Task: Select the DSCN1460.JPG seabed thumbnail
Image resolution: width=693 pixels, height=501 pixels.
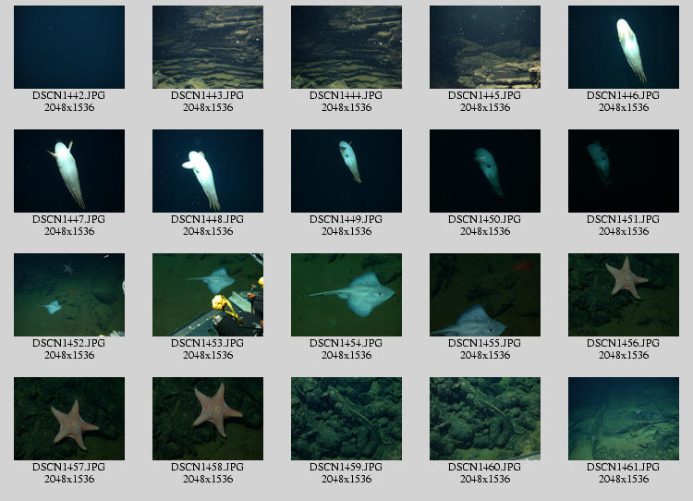Action: [485, 419]
